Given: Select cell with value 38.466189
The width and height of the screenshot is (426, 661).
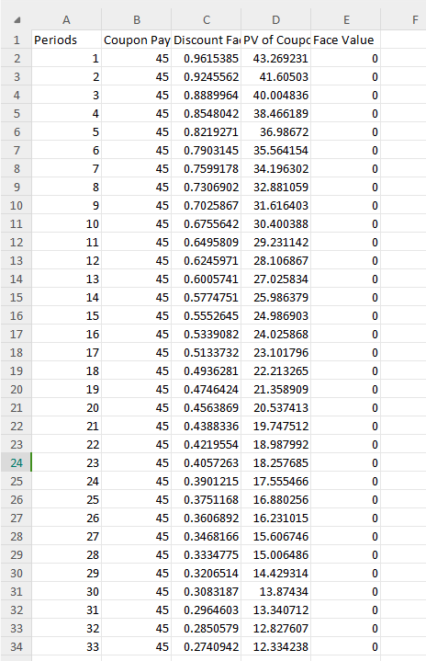Looking at the screenshot, I should click(x=275, y=113).
